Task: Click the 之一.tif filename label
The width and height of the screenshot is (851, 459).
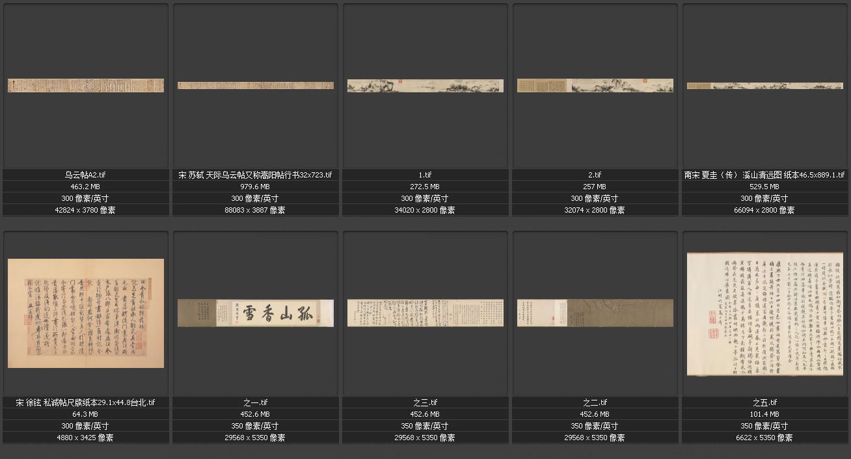Action: 255,402
